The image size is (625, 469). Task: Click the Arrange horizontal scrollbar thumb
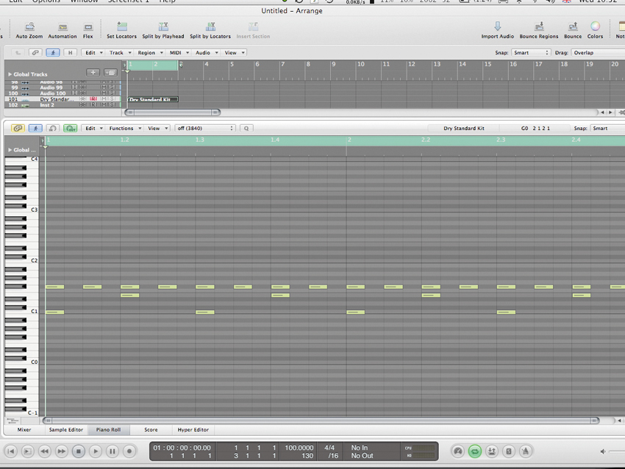[173, 112]
